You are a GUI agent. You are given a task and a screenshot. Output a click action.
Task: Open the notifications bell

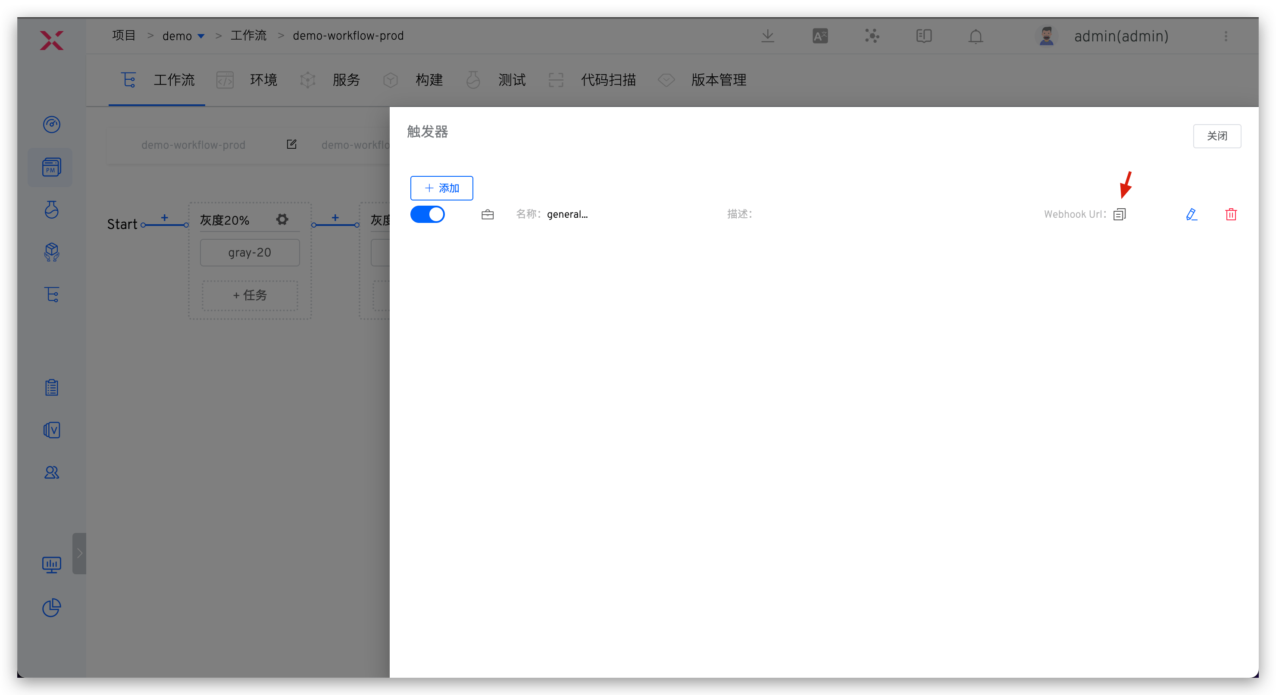point(976,36)
